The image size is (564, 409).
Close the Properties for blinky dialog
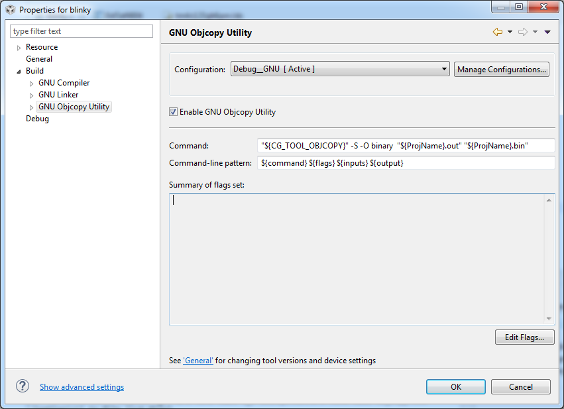pos(544,7)
